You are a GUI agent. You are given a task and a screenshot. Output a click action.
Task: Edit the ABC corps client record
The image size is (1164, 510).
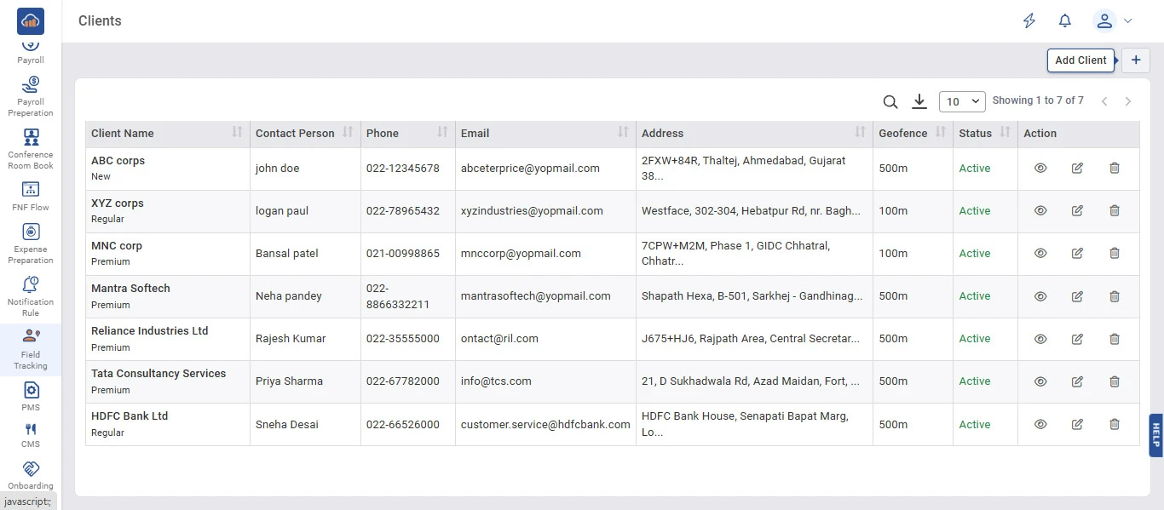tap(1077, 169)
